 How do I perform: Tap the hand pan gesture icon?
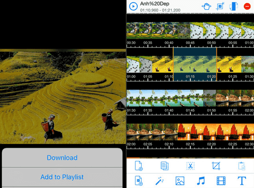click(206, 7)
